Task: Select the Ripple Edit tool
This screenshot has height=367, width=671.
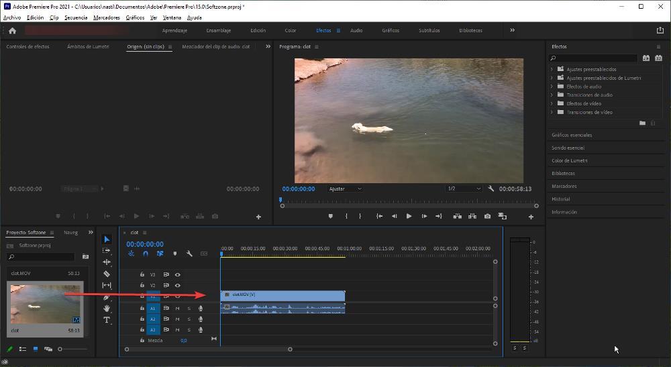Action: (x=107, y=262)
